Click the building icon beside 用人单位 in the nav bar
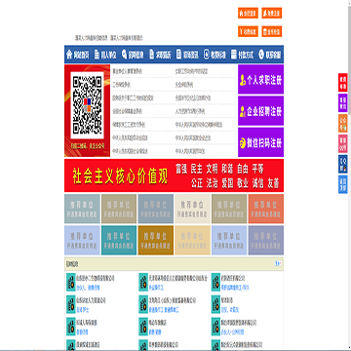Screen dimensions: 351x351 point(97,55)
